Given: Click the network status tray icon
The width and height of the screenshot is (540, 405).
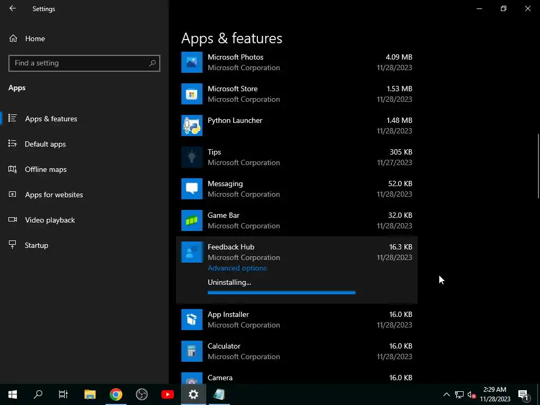Looking at the screenshot, I should (459, 394).
